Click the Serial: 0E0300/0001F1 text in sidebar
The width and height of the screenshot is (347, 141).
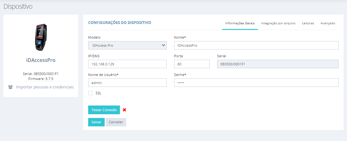(41, 74)
